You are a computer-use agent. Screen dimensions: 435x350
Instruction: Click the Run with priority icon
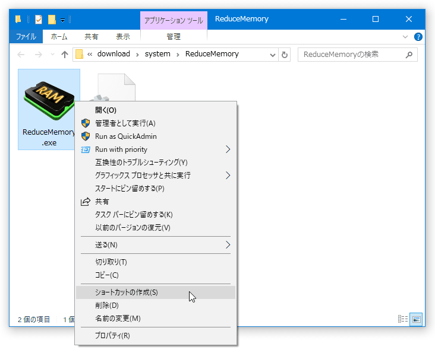pos(86,150)
